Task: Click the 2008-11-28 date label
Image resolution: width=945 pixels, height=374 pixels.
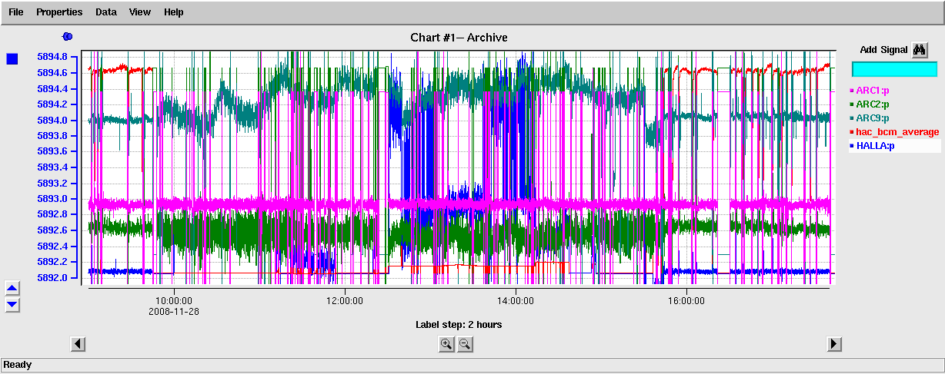Action: [173, 311]
